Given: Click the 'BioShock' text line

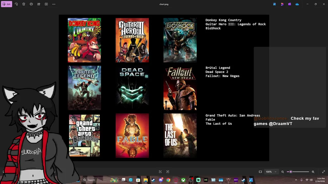Looking at the screenshot, I should [x=213, y=28].
